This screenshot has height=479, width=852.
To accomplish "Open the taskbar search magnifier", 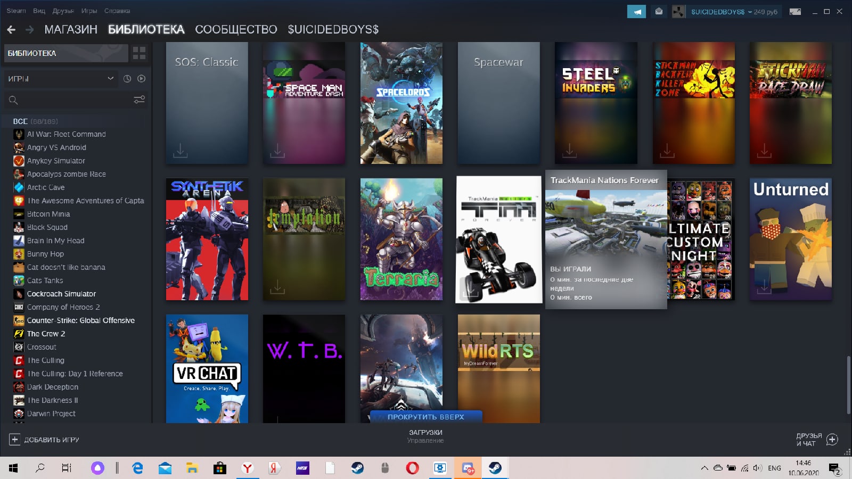I will pos(40,468).
